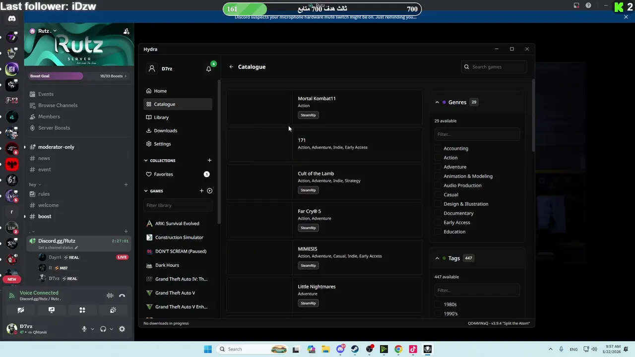The height and width of the screenshot is (357, 635).
Task: Check the Casual genre filter
Action: [x=438, y=195]
